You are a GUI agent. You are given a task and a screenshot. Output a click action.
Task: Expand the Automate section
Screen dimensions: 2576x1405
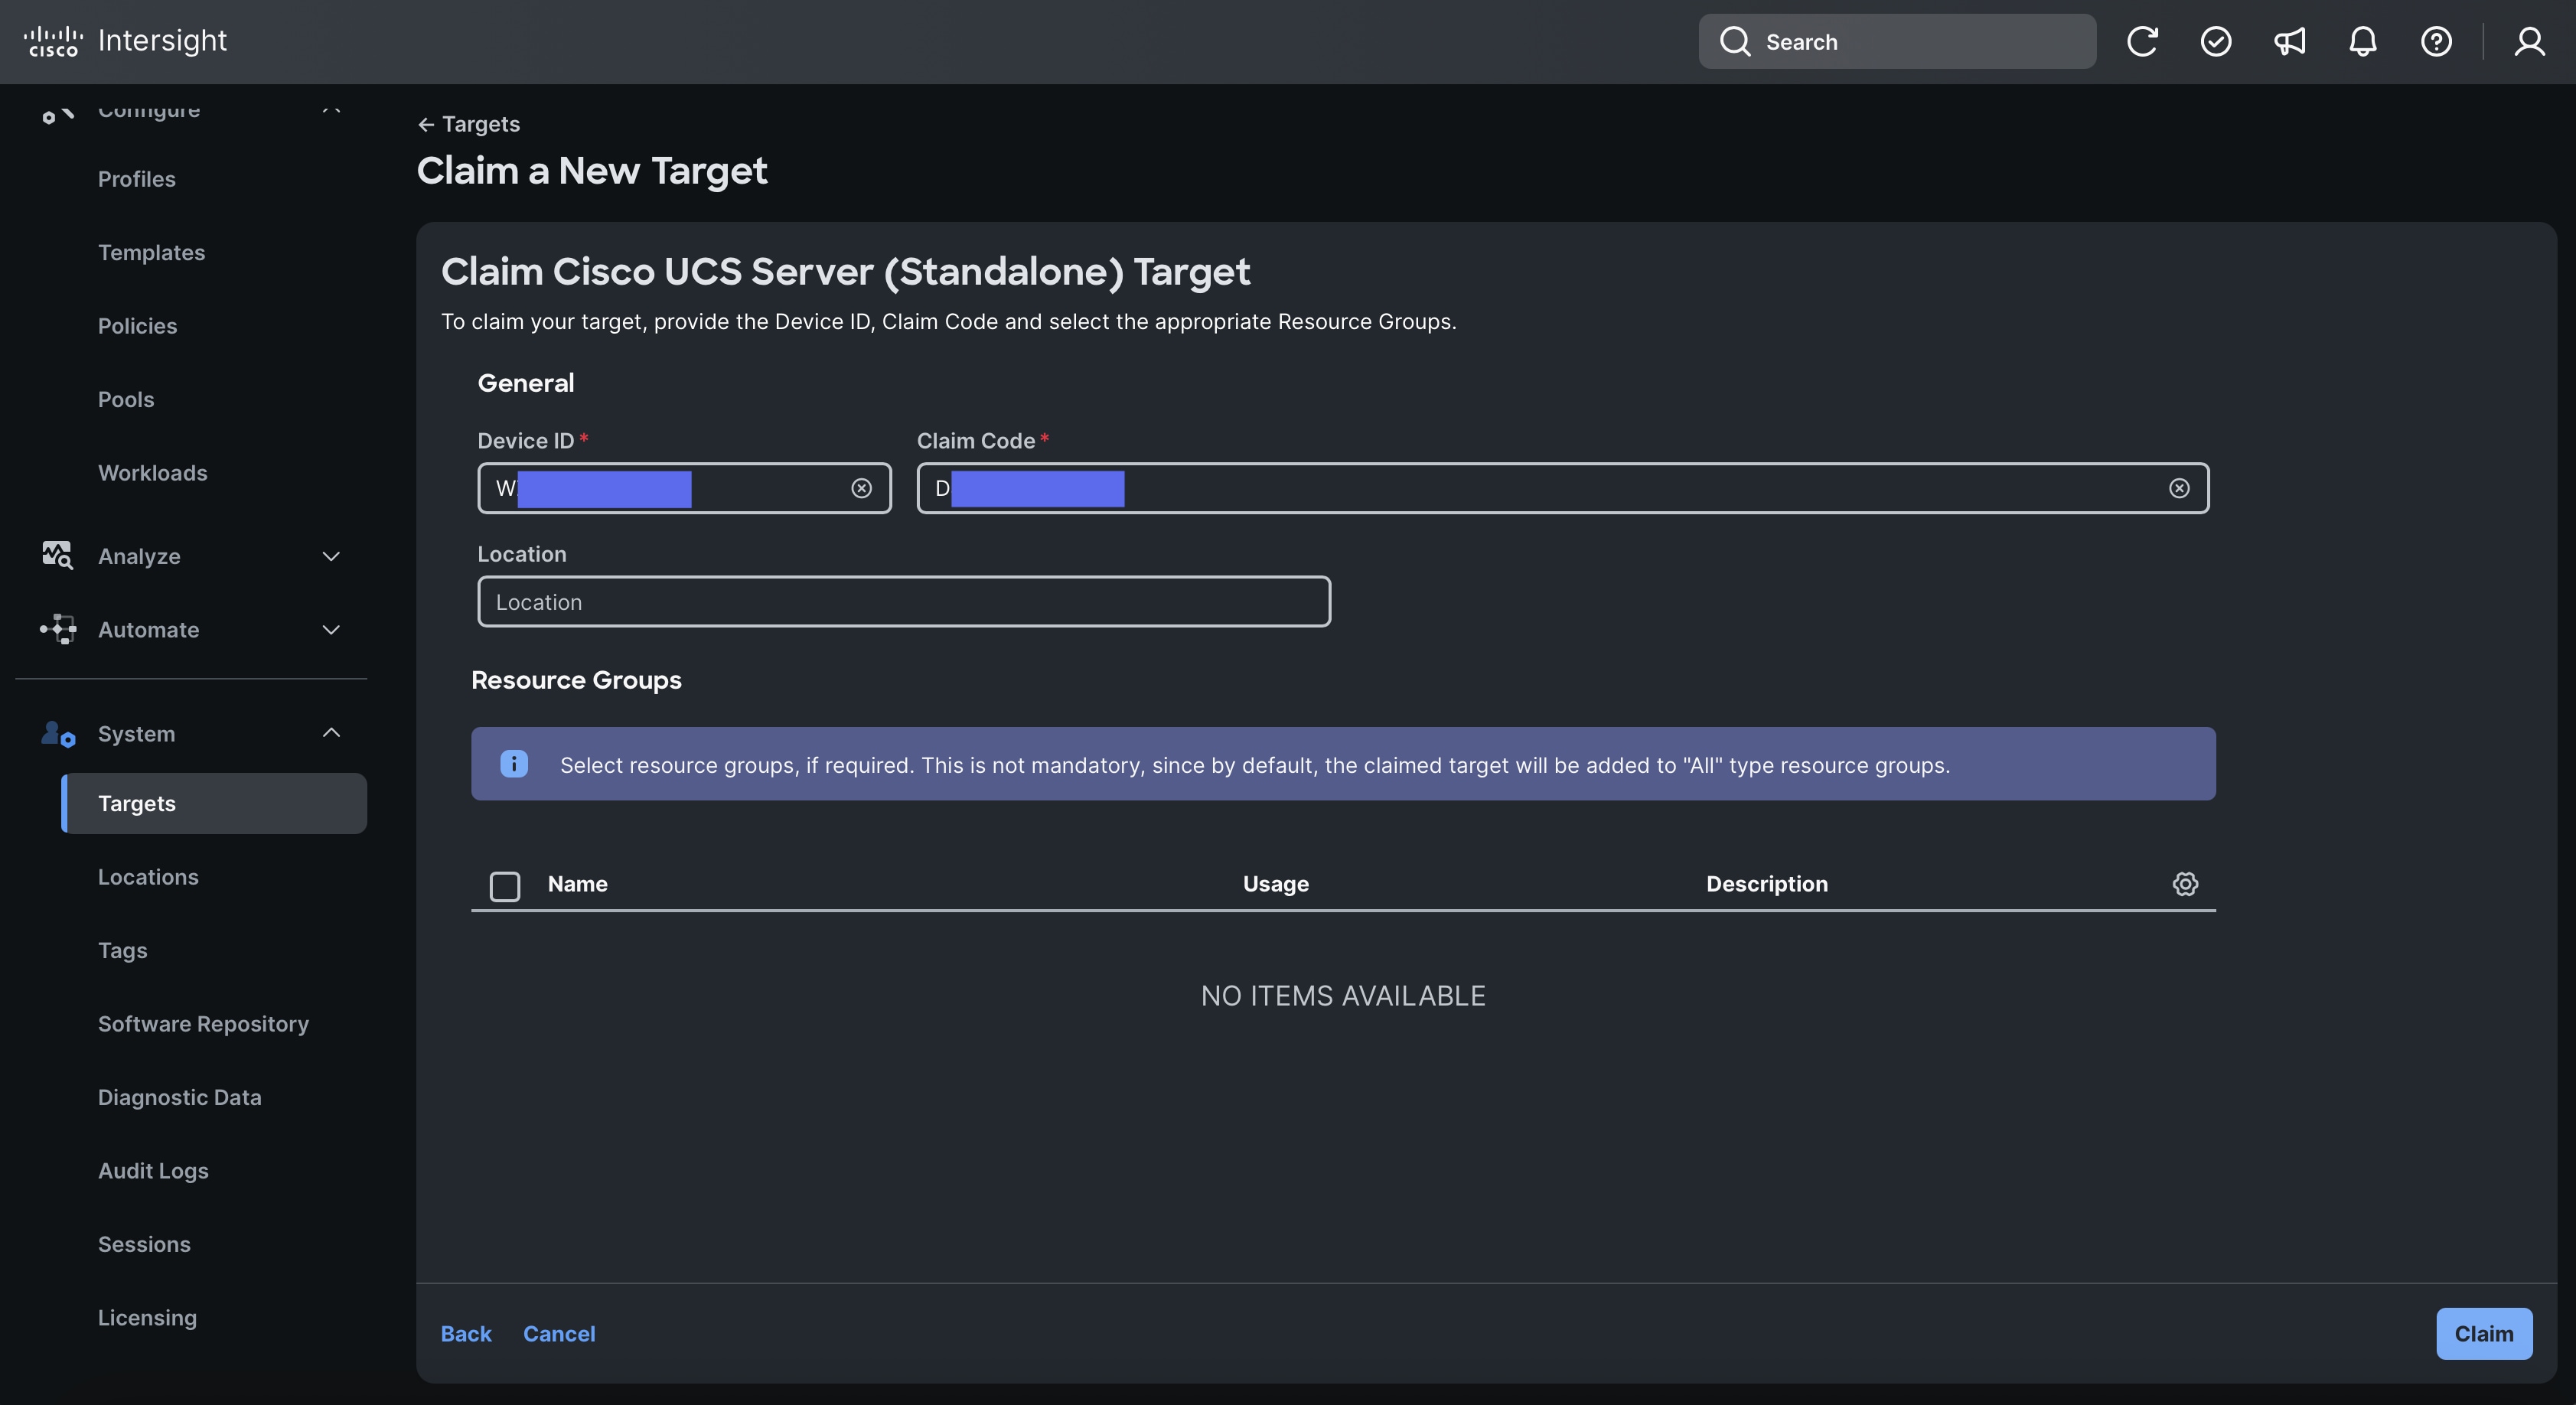pos(331,630)
